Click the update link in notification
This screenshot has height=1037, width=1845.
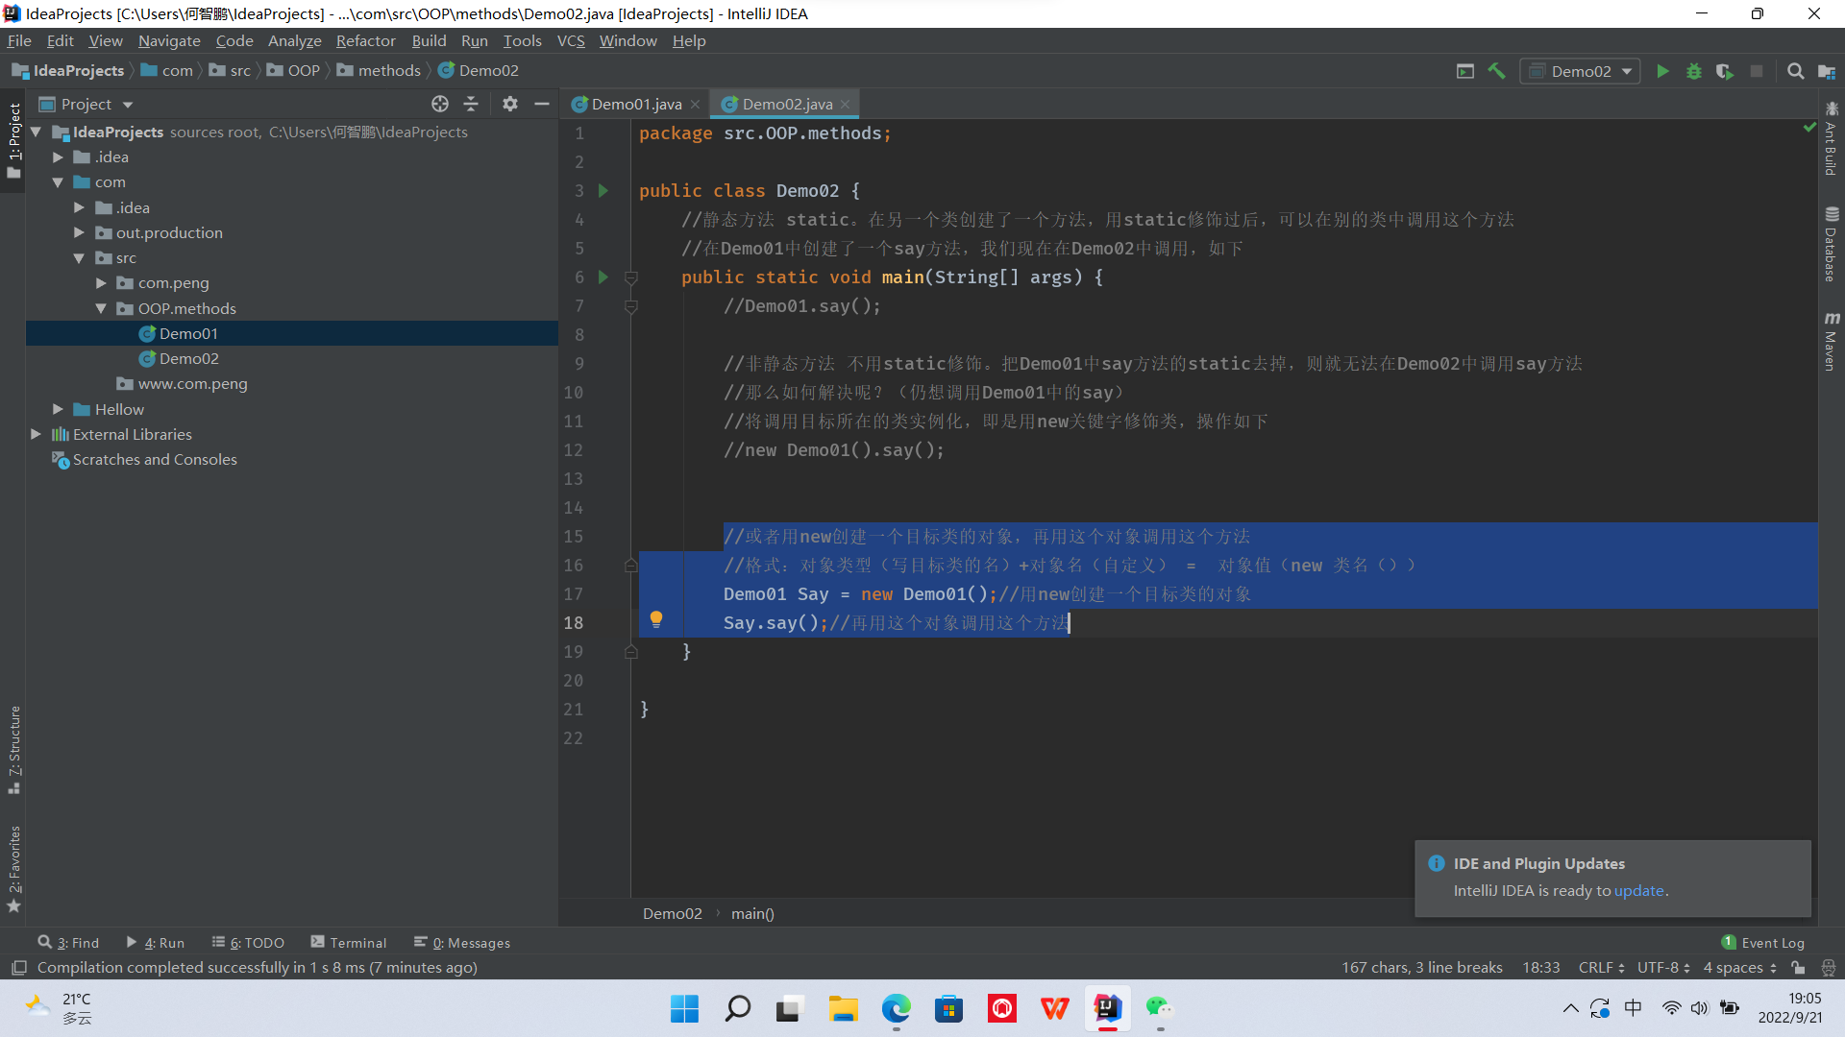point(1638,890)
